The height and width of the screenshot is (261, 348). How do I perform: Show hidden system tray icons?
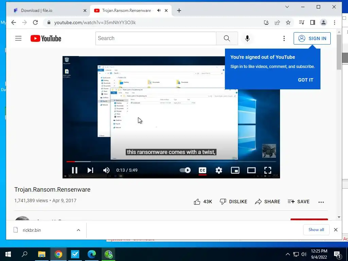288,254
